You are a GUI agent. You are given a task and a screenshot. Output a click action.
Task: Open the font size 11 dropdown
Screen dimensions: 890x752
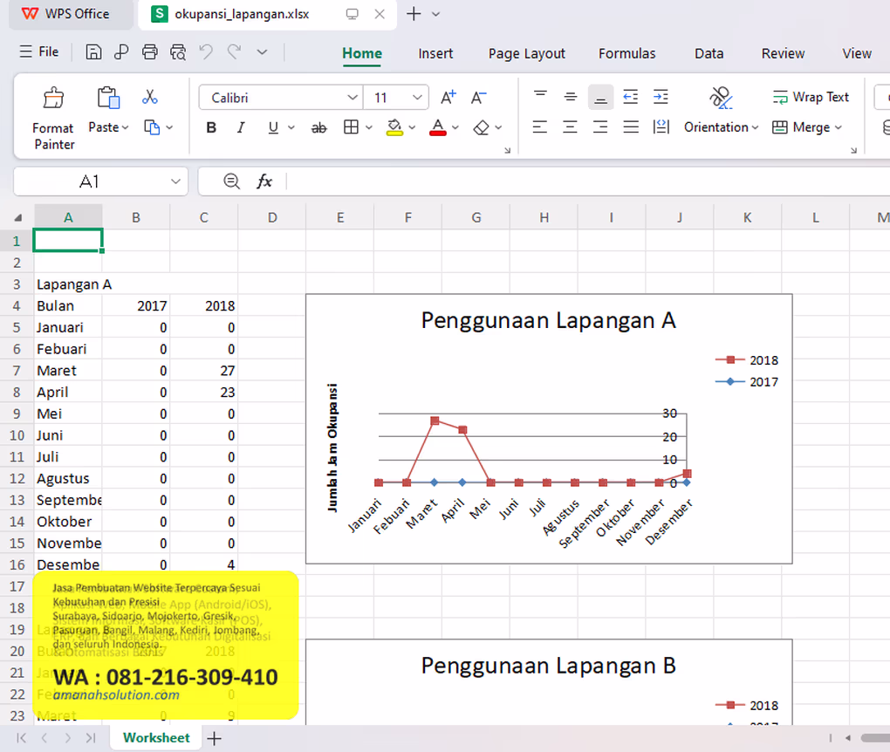tap(417, 98)
